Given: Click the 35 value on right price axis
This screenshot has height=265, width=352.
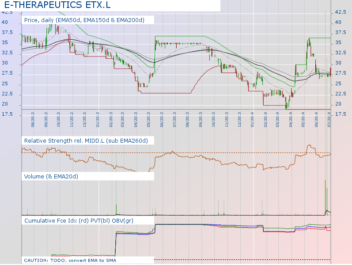Looking at the screenshot, I should [338, 43].
